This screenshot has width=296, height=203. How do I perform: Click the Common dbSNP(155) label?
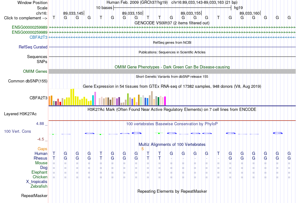(27, 81)
